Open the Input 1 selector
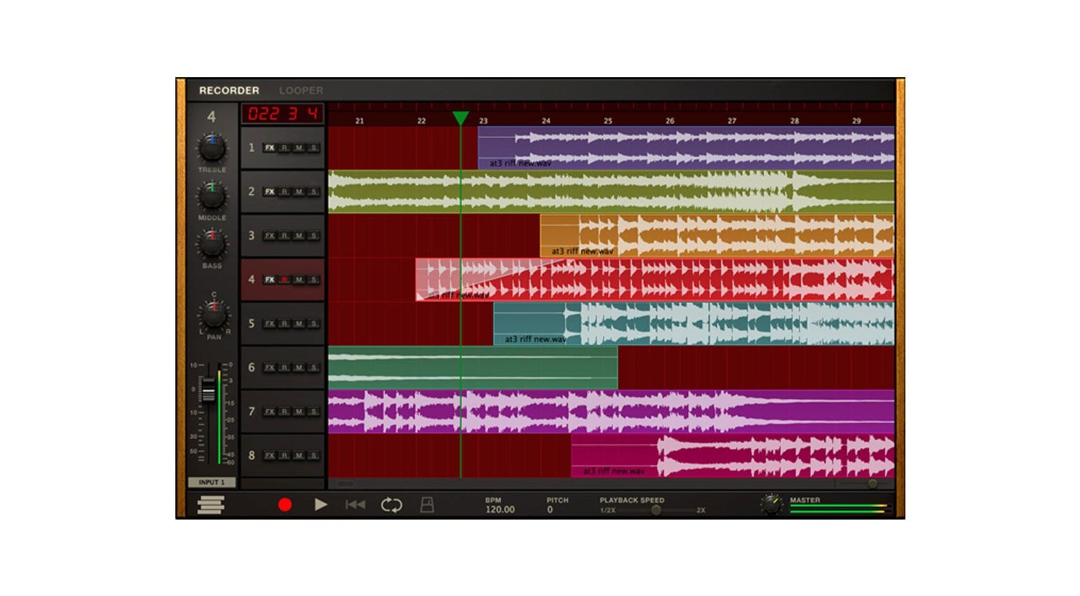Image resolution: width=1080 pixels, height=596 pixels. click(x=212, y=482)
